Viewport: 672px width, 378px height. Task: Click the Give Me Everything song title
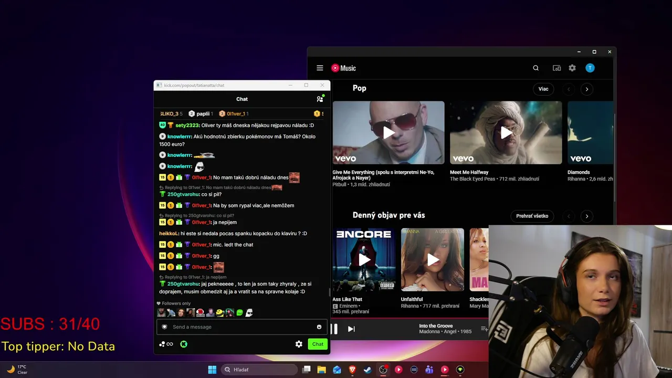click(x=383, y=175)
